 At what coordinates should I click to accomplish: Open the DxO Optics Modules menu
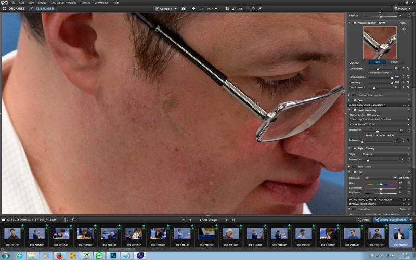(x=63, y=3)
